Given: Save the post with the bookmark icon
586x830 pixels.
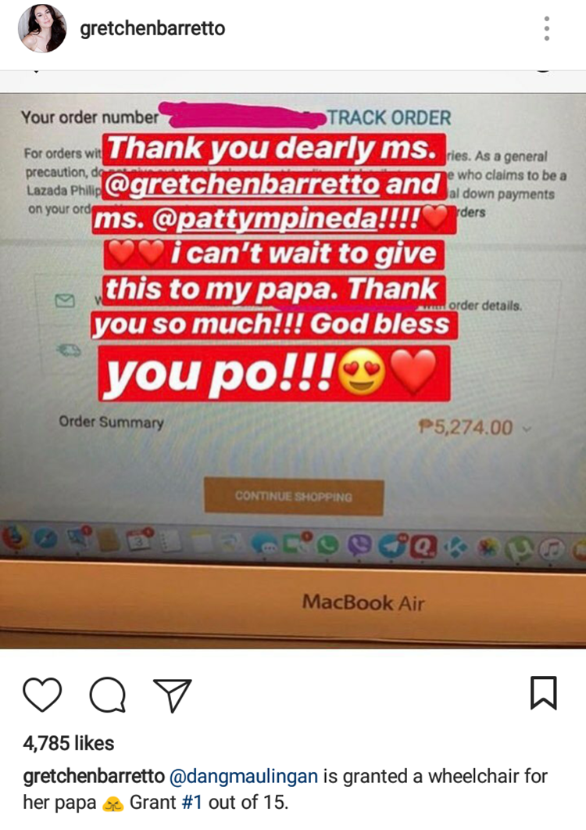Looking at the screenshot, I should pos(544,692).
